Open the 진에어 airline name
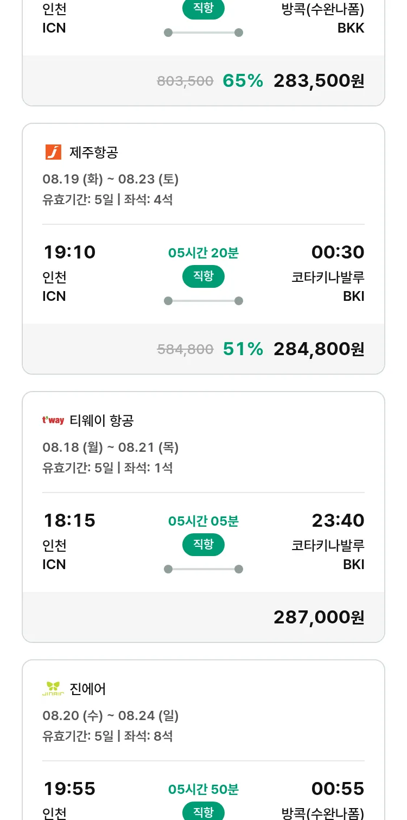This screenshot has width=407, height=820. tap(88, 689)
